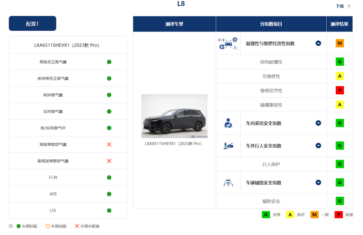Click the G rating for 行人保护
This screenshot has height=235, width=363.
339,164
